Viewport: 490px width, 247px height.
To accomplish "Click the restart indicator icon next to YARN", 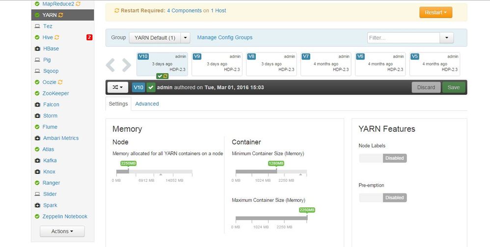I will tap(60, 15).
